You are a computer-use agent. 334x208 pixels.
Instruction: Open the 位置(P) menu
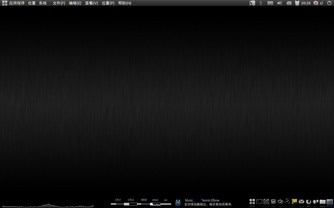108,3
